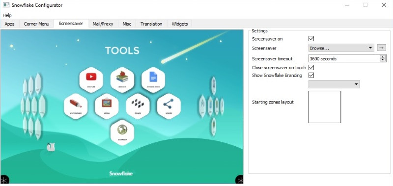
Task: Click the bottom-right snowflake corner menu icon
Action: (x=239, y=180)
